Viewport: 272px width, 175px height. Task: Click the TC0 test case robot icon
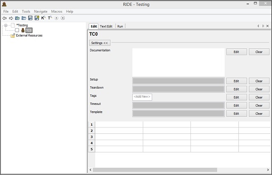point(23,30)
